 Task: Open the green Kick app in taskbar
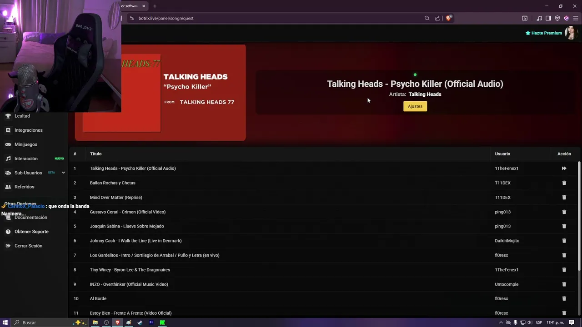pos(162,322)
